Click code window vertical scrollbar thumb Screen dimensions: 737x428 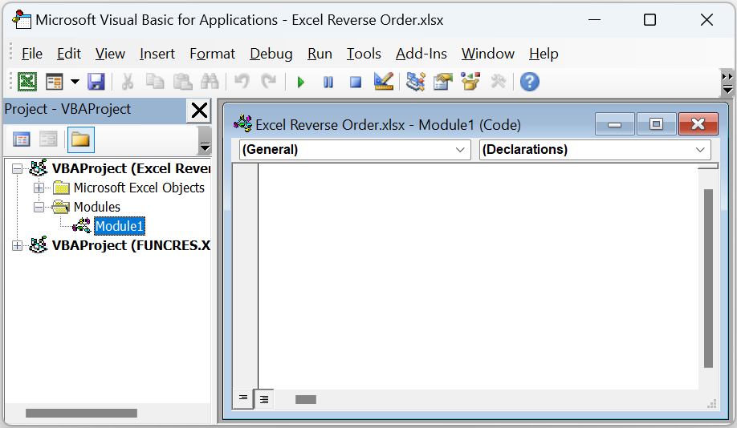point(708,278)
